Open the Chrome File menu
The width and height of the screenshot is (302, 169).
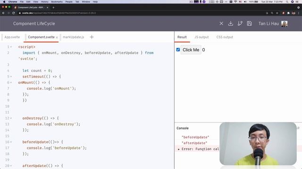[x=22, y=2]
